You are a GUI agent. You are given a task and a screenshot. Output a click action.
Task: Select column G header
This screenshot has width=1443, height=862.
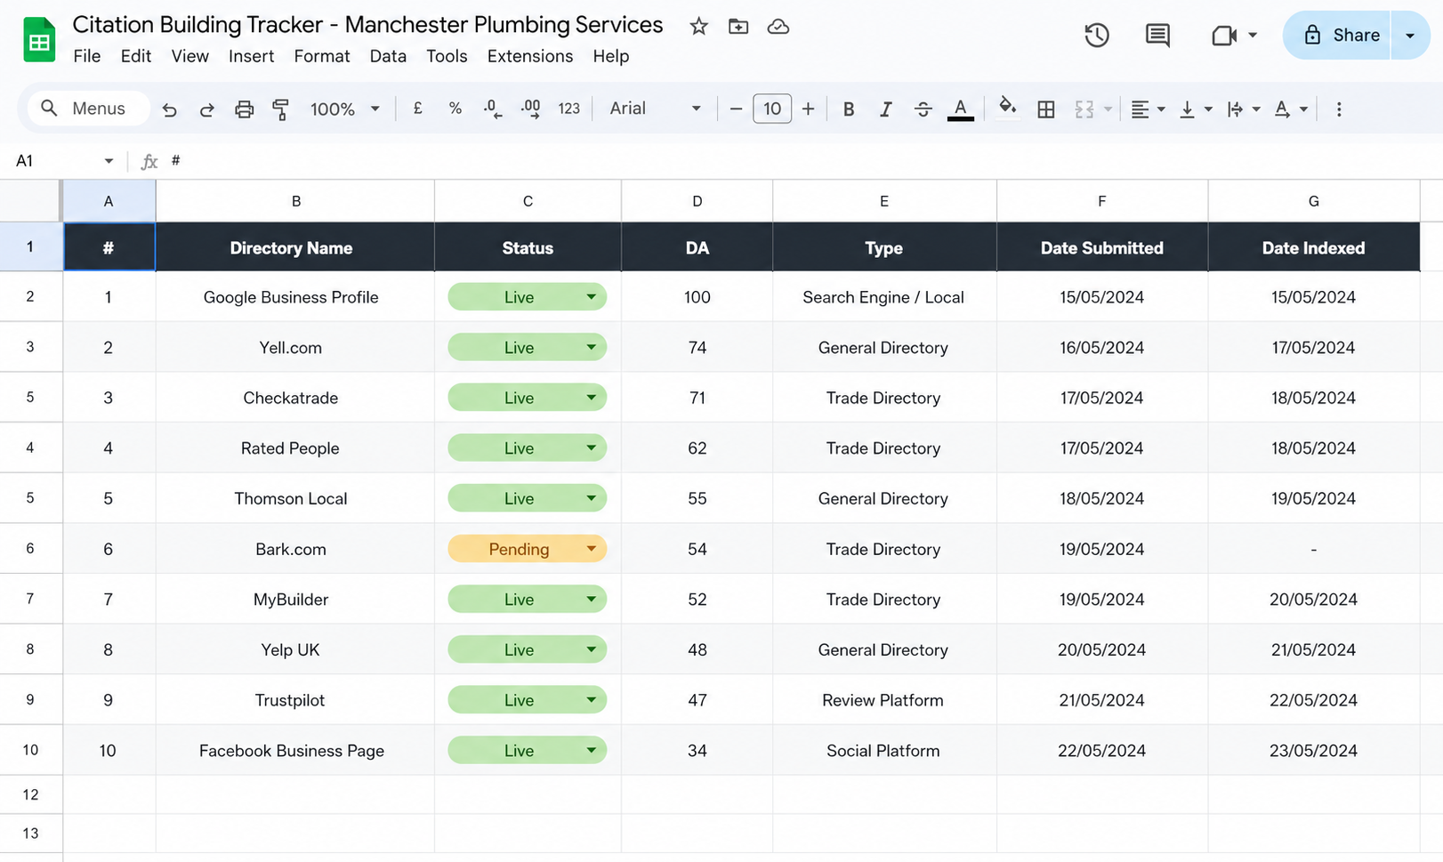[1314, 201]
